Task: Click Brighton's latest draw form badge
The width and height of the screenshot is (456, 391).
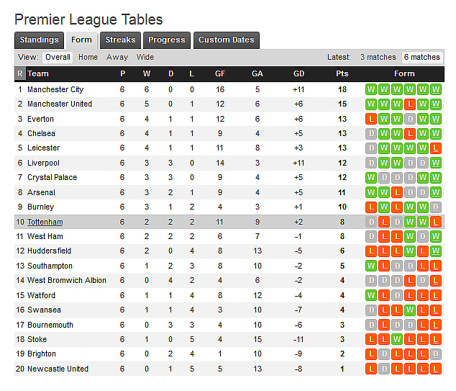Action: [436, 354]
